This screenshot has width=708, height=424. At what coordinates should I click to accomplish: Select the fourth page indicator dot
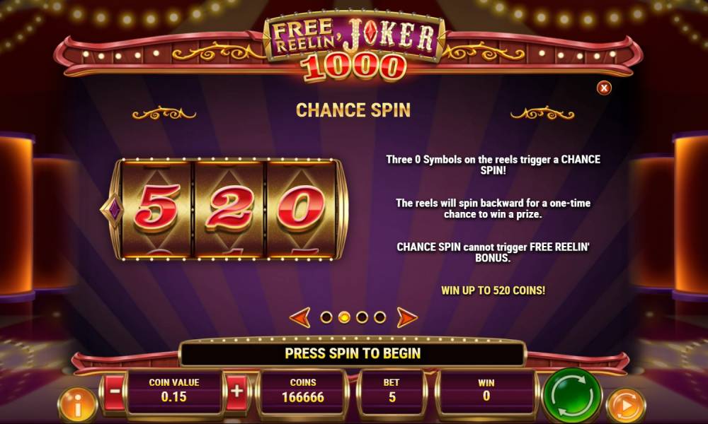point(379,317)
